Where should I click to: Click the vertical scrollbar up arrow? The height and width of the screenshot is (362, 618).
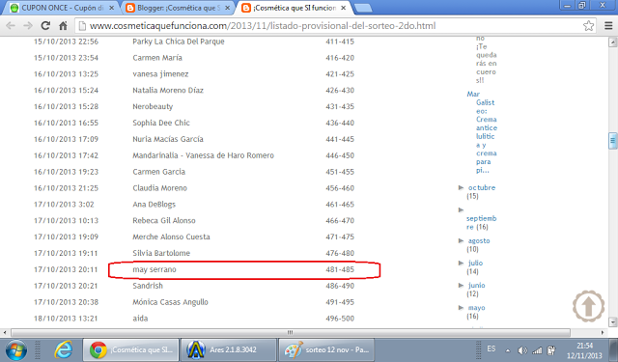coord(612,42)
